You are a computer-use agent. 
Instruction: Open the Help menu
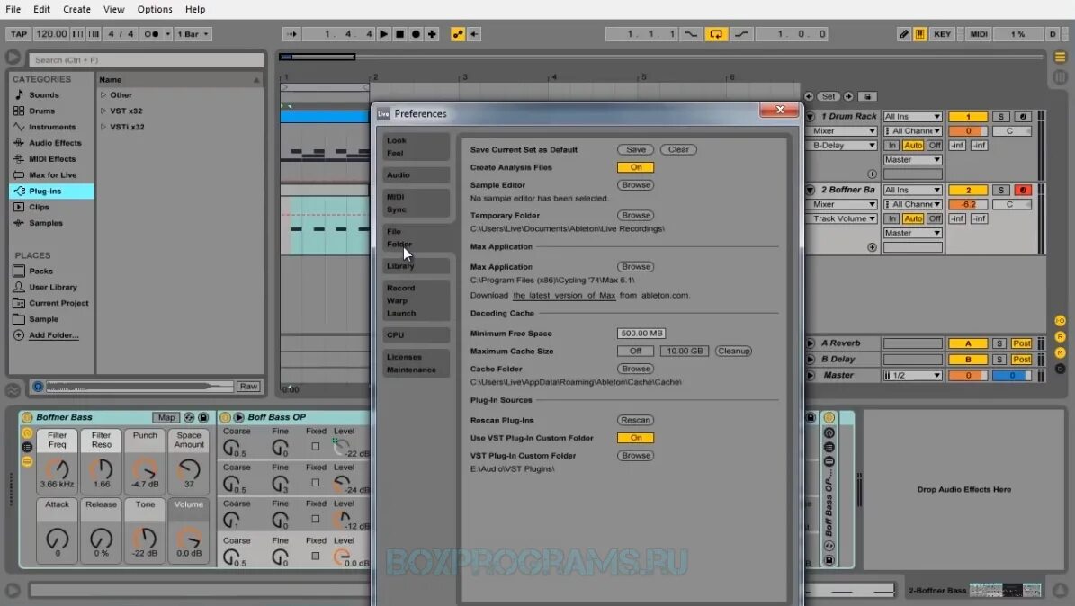pos(195,9)
